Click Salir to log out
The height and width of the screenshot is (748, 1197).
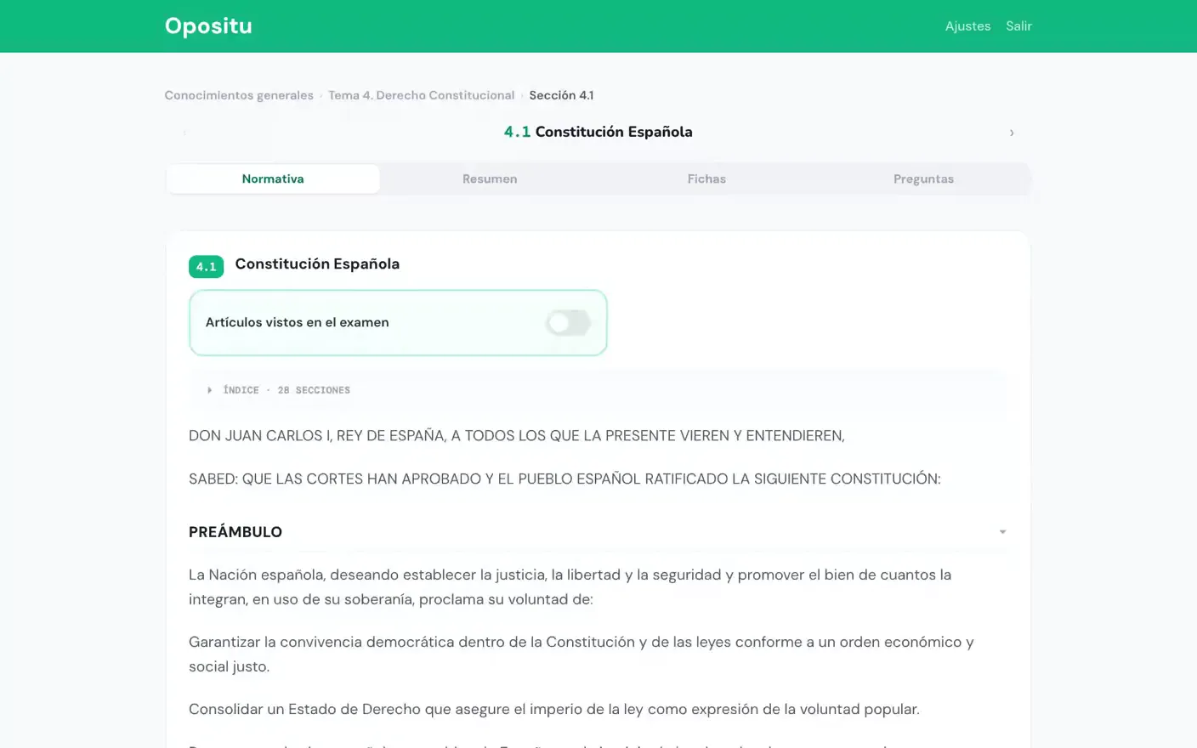point(1018,26)
